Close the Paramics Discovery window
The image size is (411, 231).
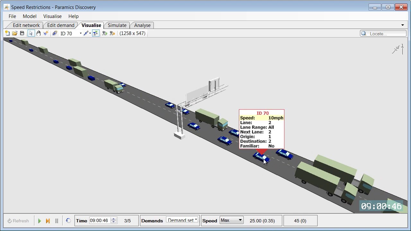(401, 7)
